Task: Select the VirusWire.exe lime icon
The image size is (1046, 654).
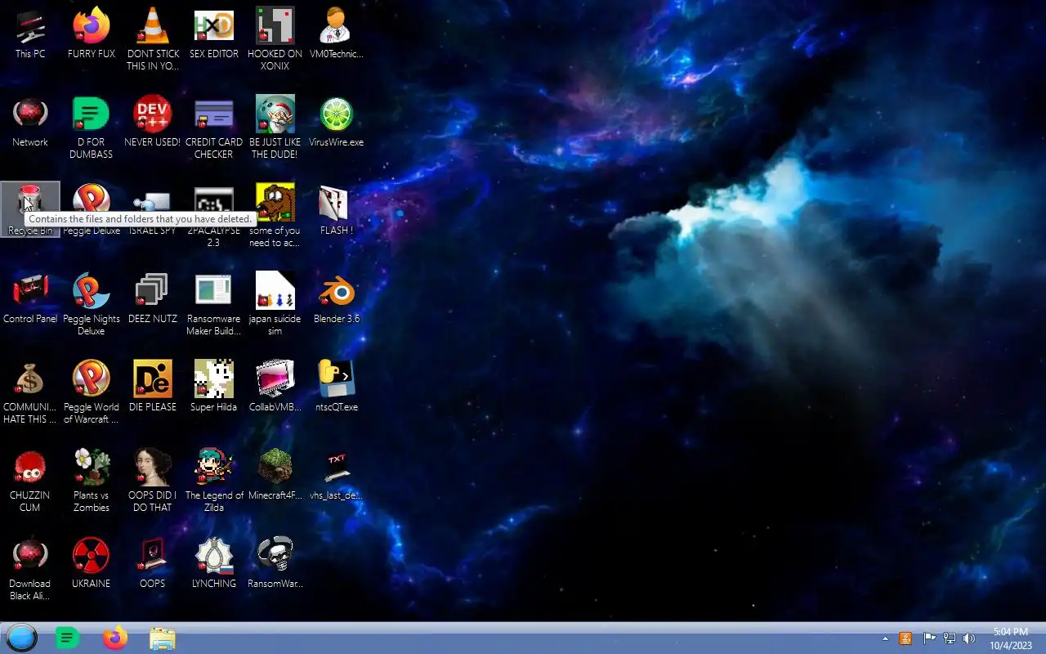Action: [x=336, y=123]
